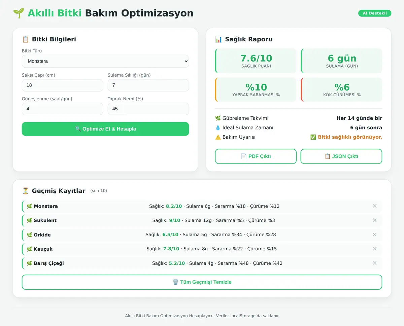This screenshot has width=404, height=326.
Task: Click the page icon on PDF Çıktı
Action: coord(244,156)
